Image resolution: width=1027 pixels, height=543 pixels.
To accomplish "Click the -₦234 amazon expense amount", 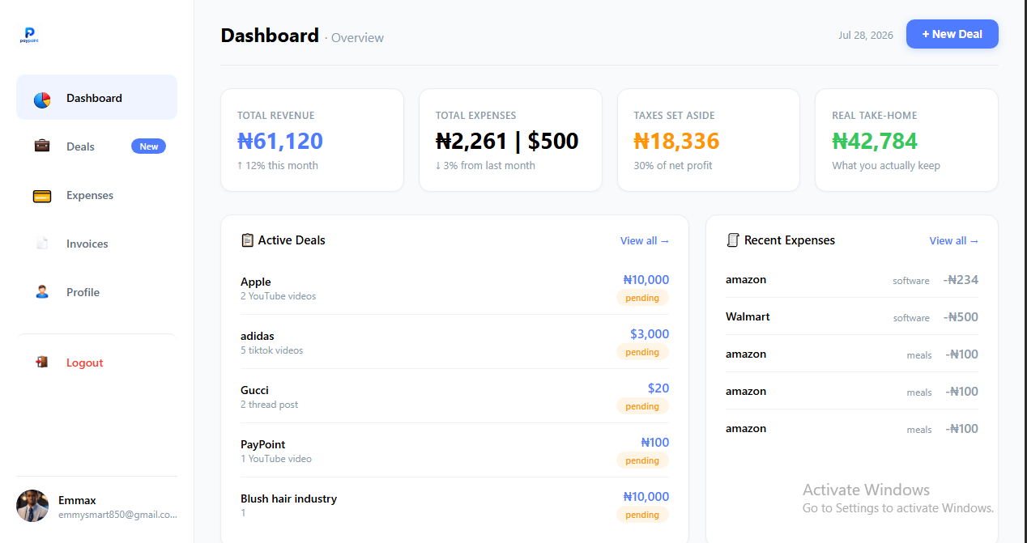I will [961, 280].
